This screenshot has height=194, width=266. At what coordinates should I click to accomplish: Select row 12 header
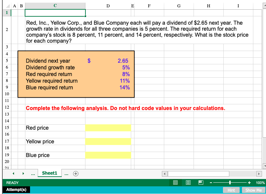(x=7, y=107)
